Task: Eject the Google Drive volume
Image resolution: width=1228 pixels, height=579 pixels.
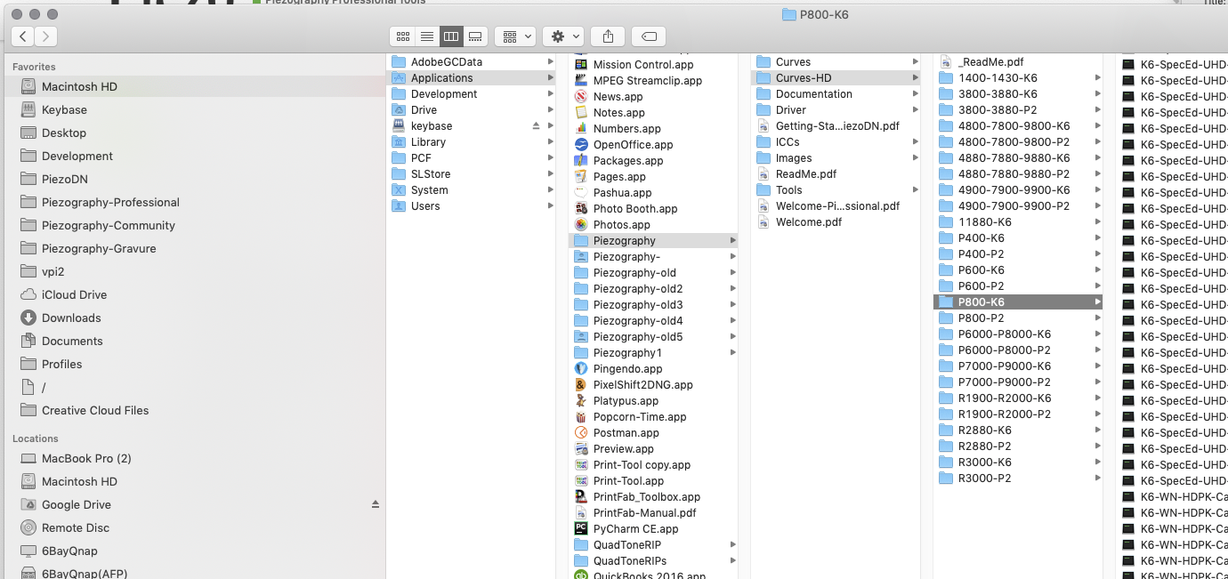Action: click(375, 504)
